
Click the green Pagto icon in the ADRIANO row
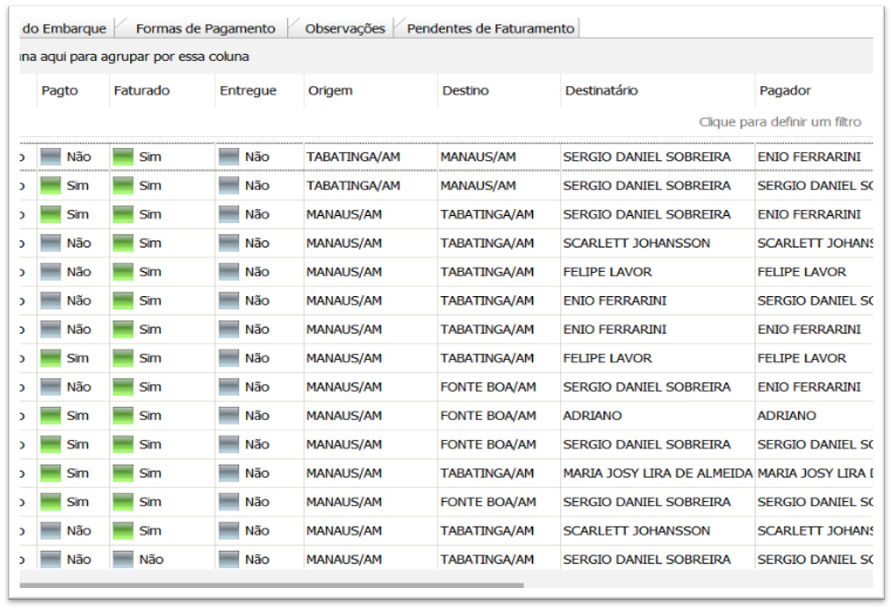pos(50,415)
